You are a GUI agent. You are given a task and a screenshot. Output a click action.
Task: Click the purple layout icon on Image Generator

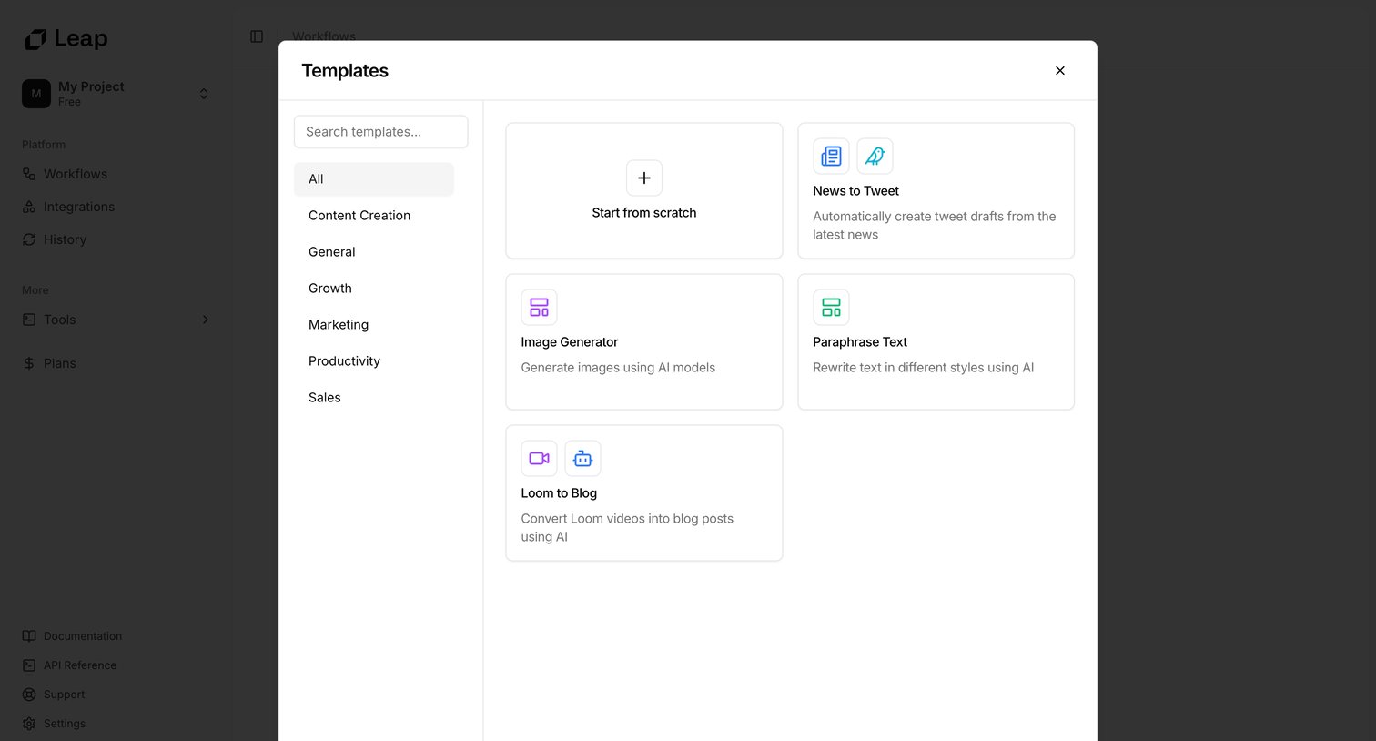(539, 307)
